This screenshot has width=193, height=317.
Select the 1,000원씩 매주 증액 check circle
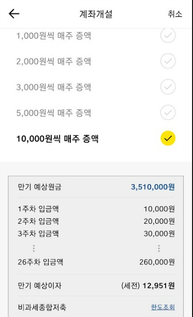168,35
